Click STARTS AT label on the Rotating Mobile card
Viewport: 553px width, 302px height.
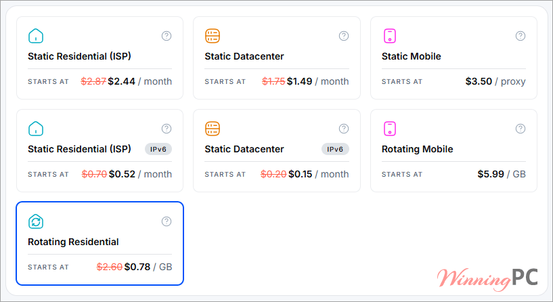pos(402,175)
